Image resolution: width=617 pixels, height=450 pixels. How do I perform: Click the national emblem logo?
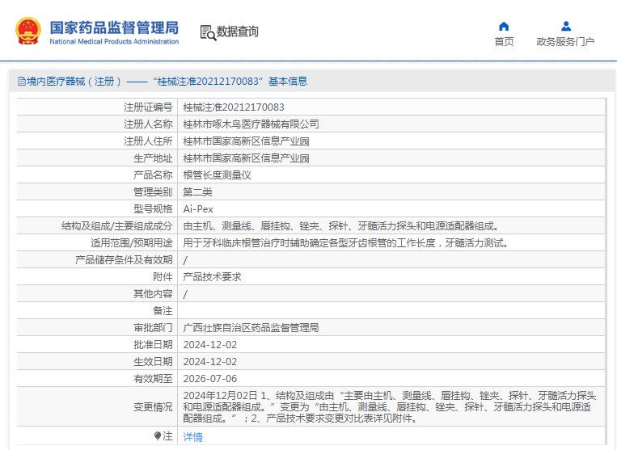pos(28,31)
